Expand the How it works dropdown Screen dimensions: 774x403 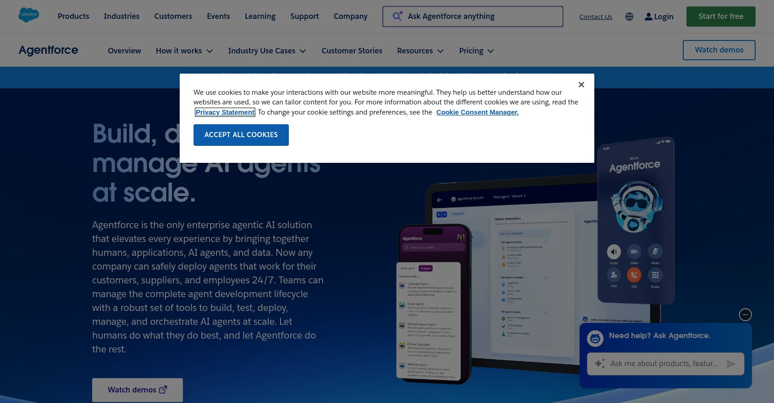pos(184,51)
